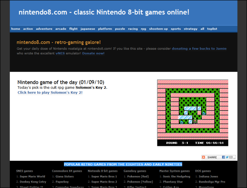Click 'nintendo8.com - retro-gaming galore!' heading
The height and width of the screenshot is (188, 247).
[x=59, y=42]
